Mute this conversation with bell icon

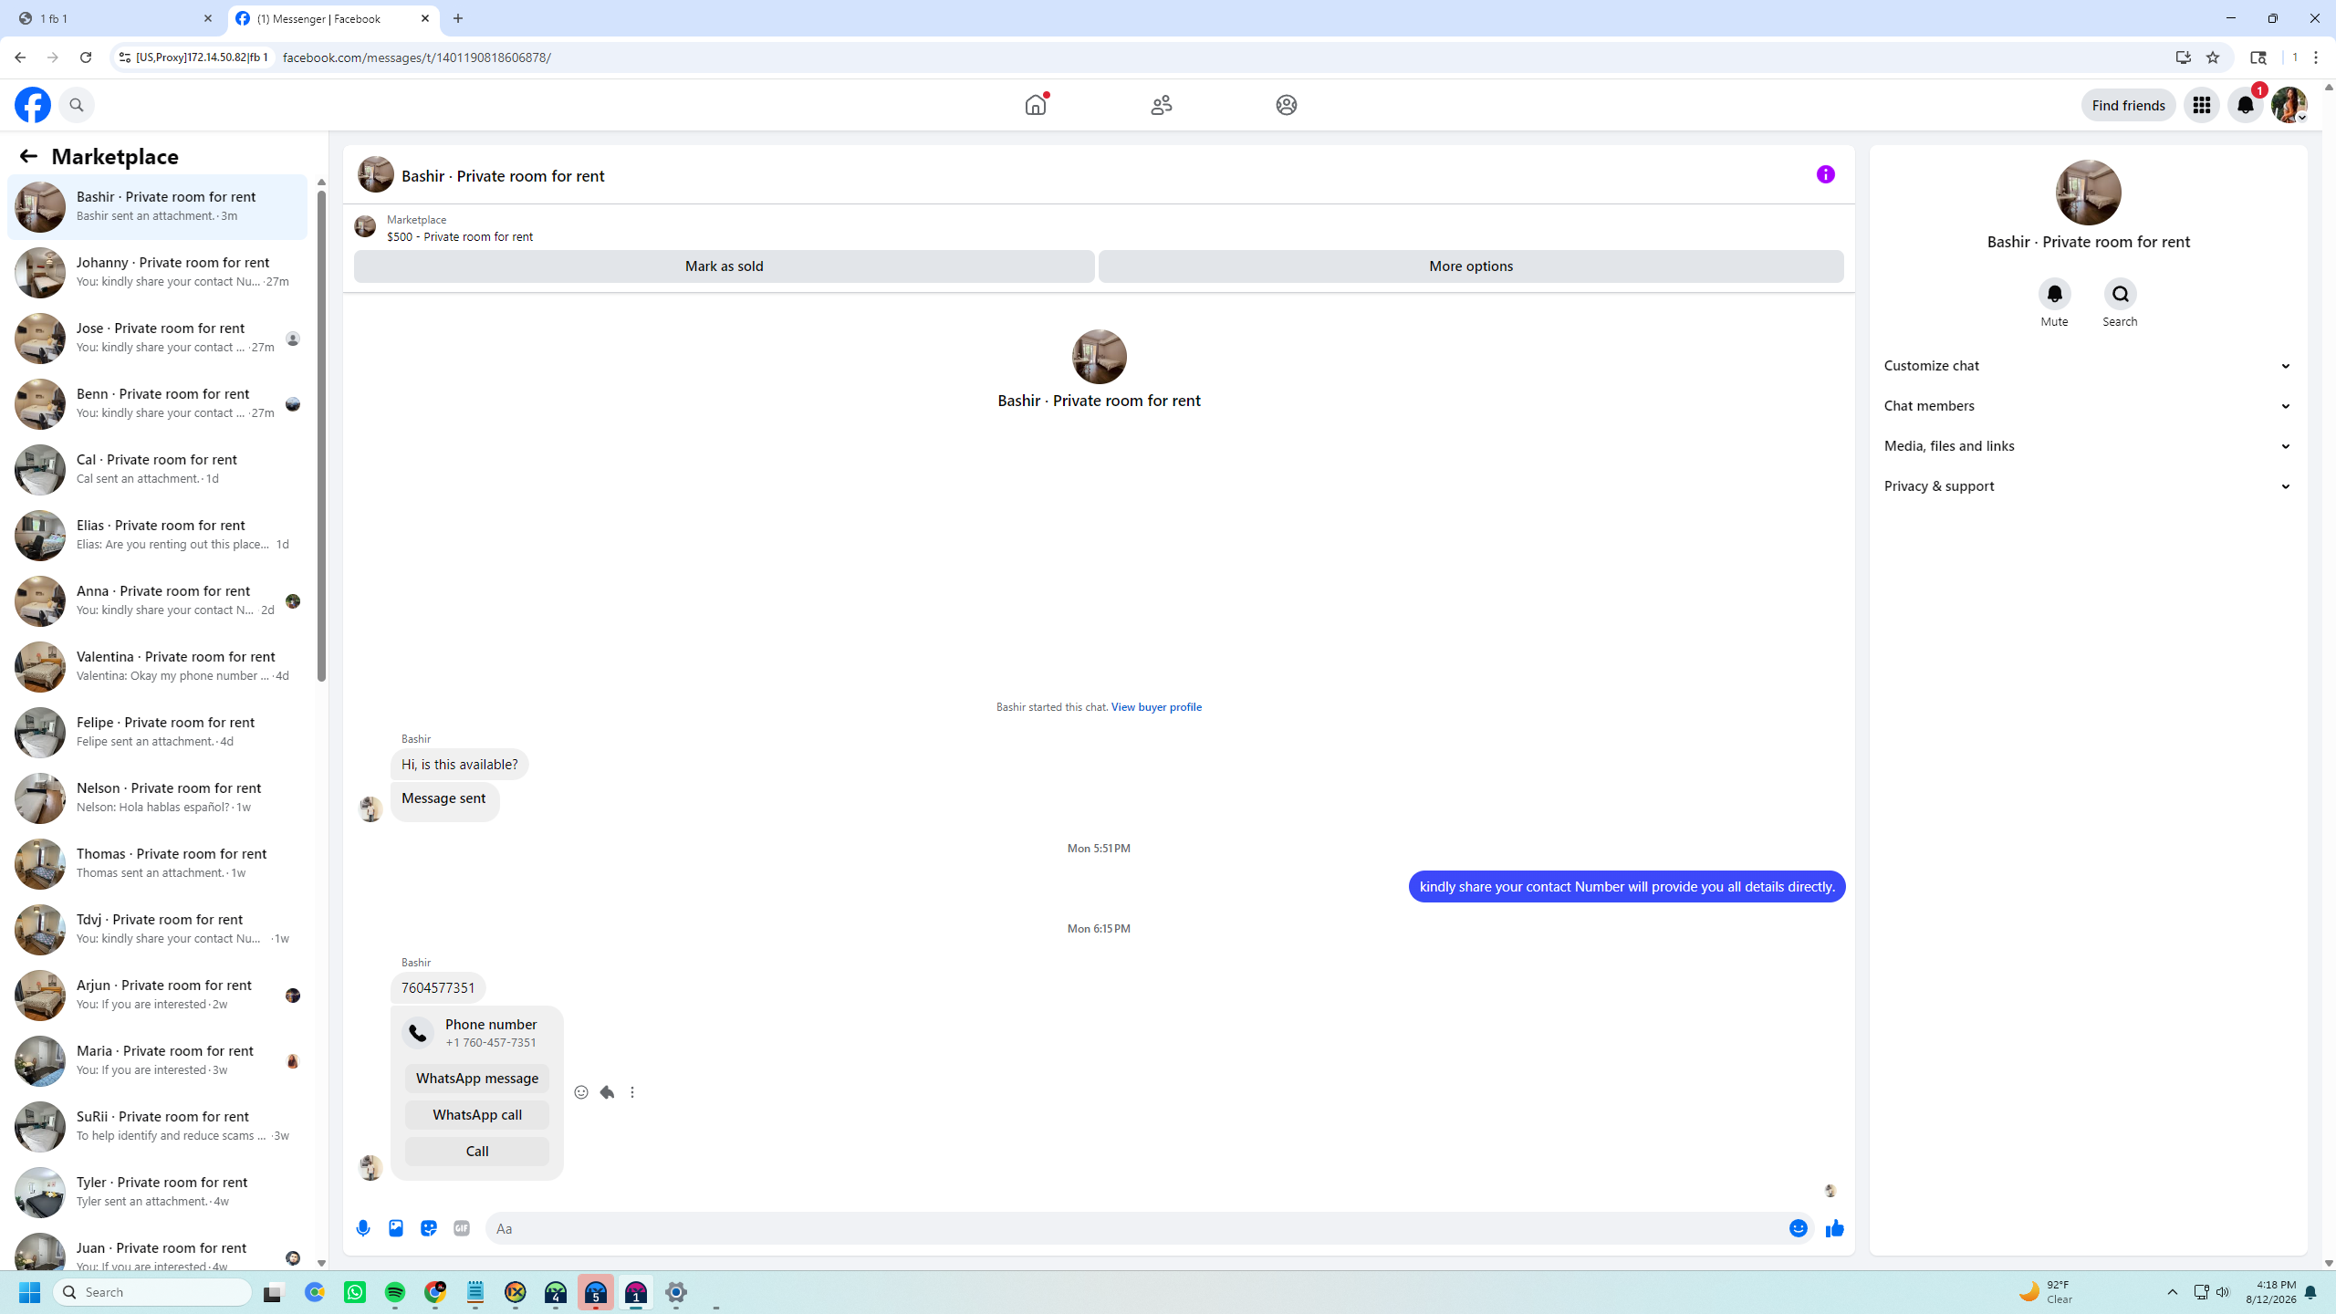coord(2054,294)
